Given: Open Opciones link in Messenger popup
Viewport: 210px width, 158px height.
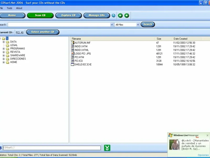Looking at the screenshot, I should 203,155.
